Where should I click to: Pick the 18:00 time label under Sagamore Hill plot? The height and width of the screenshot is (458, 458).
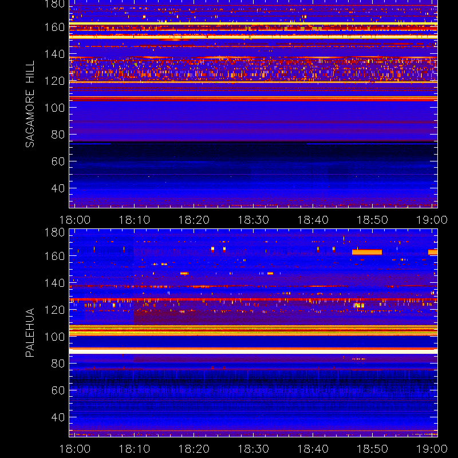tap(75, 220)
